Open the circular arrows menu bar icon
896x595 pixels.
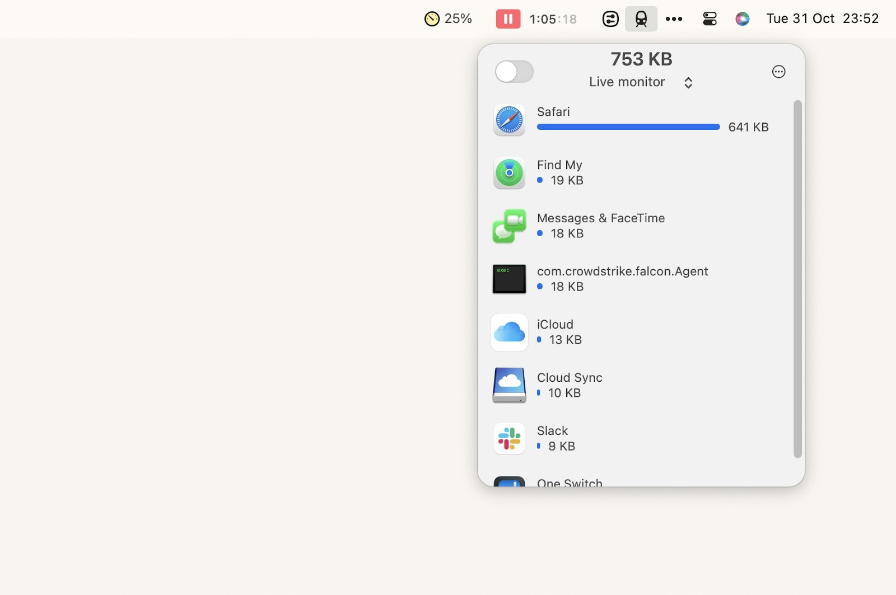(x=610, y=19)
